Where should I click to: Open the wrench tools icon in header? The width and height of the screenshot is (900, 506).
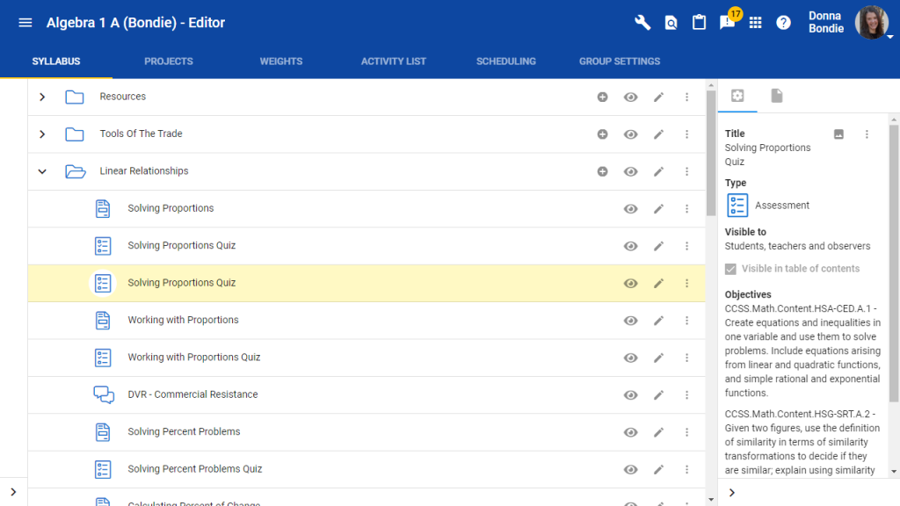coord(642,23)
